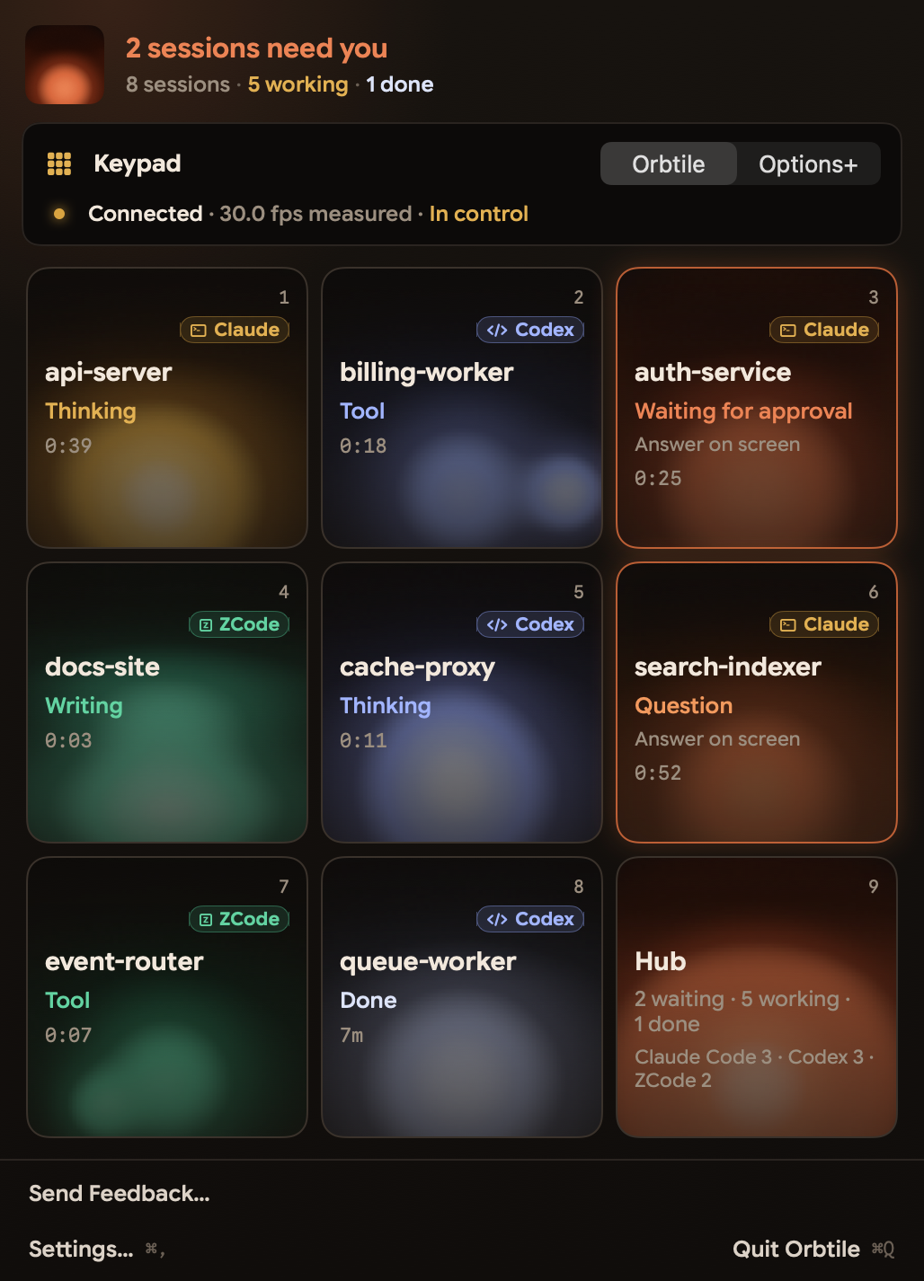The width and height of the screenshot is (924, 1281).
Task: Click 'Tool' status on billing-worker
Action: (x=362, y=411)
